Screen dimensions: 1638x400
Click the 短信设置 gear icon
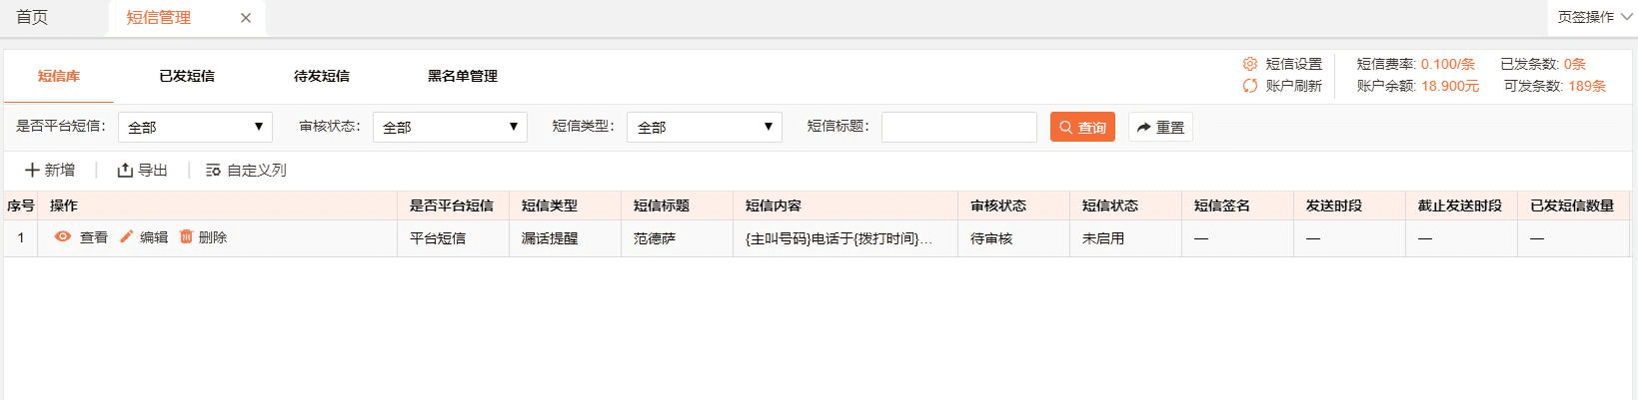[x=1250, y=64]
